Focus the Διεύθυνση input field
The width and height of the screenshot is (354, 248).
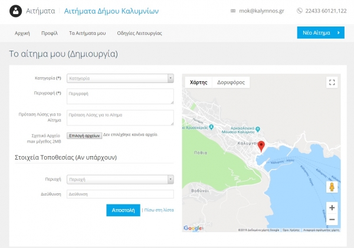click(120, 194)
